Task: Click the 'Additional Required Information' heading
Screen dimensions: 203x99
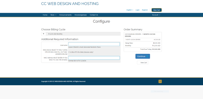Action: tap(60, 39)
